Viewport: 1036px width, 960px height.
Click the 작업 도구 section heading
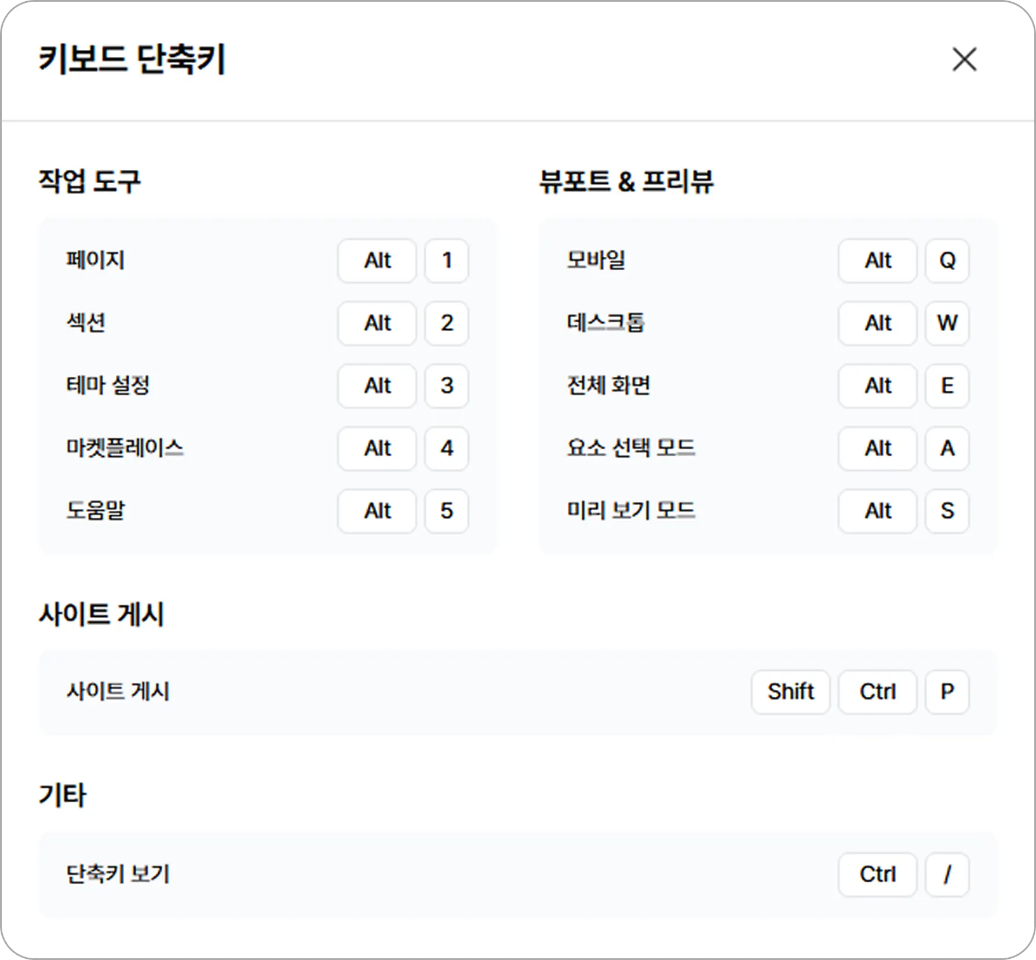coord(89,181)
